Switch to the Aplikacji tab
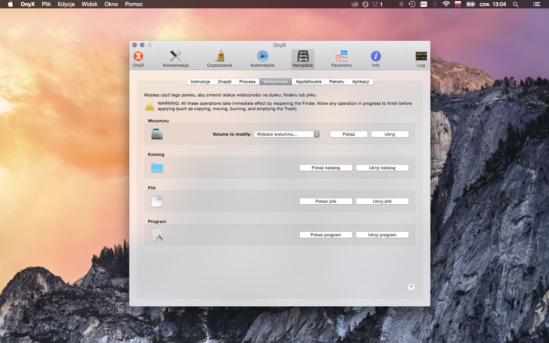Image resolution: width=549 pixels, height=343 pixels. point(361,82)
